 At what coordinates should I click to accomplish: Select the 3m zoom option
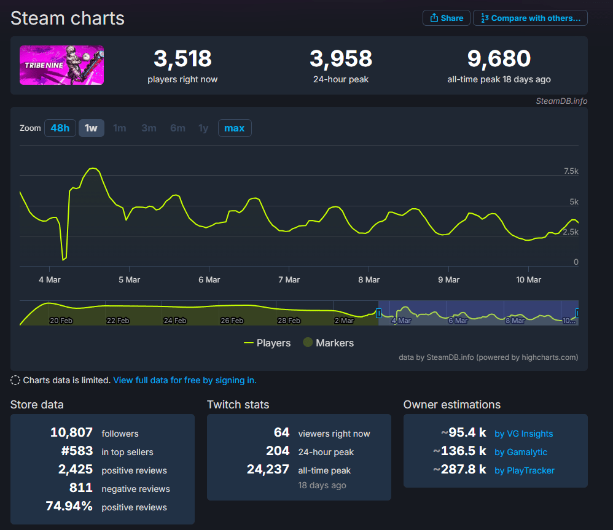(x=149, y=128)
